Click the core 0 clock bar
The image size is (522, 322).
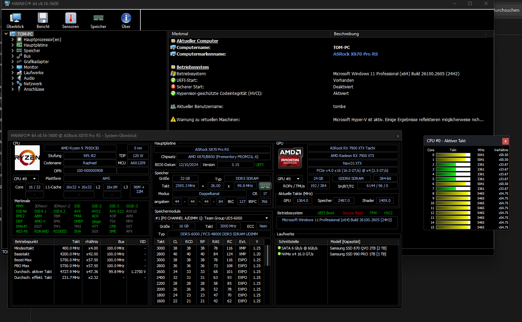453,155
